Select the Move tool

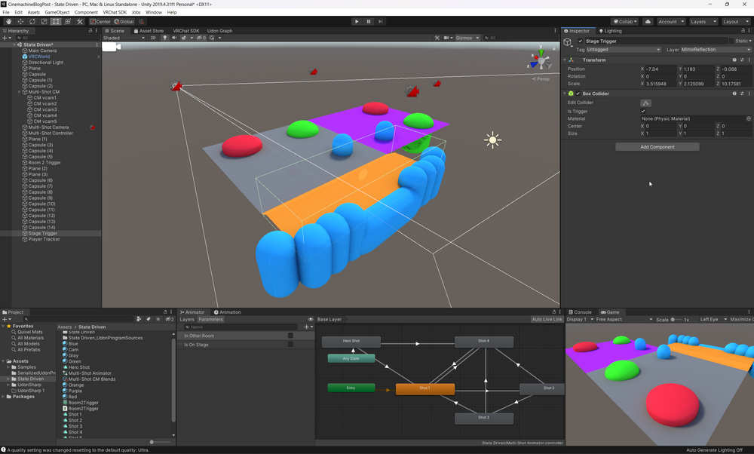coord(20,22)
